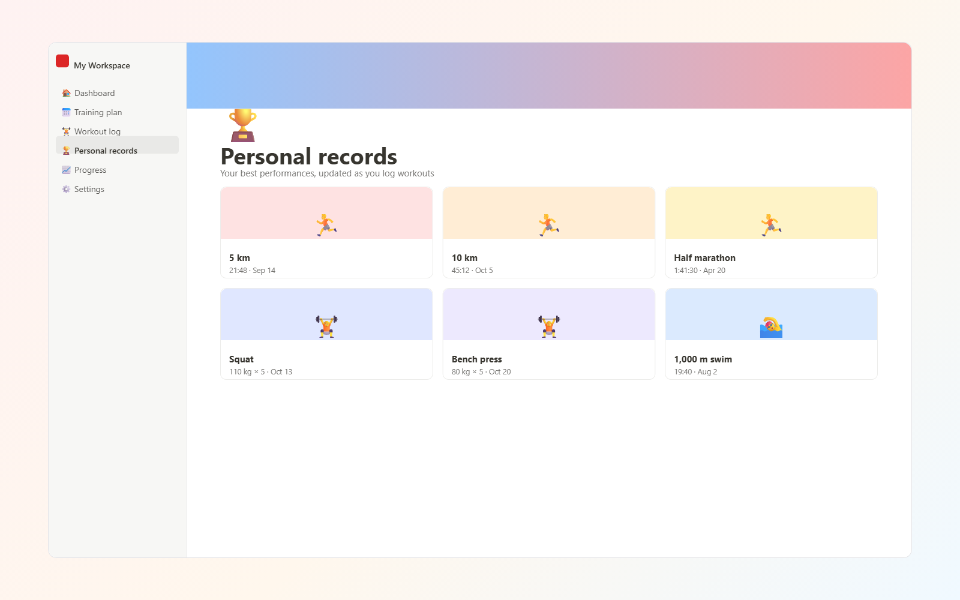Click the '110 kg × 5 · Oct 13' text
Image resolution: width=960 pixels, height=600 pixels.
[x=260, y=372]
